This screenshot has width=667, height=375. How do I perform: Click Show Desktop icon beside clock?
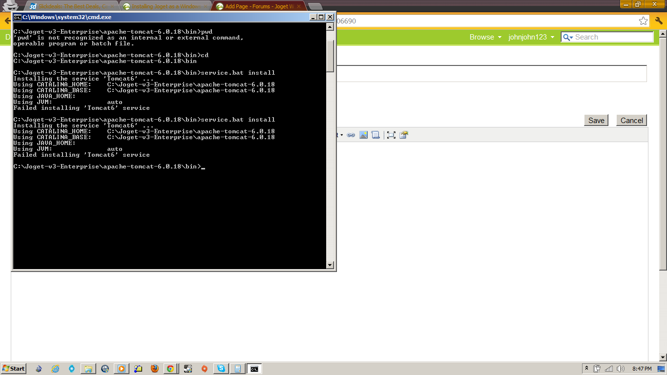pyautogui.click(x=661, y=369)
